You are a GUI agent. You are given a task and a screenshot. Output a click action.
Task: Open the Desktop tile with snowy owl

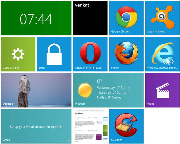[x=36, y=90]
